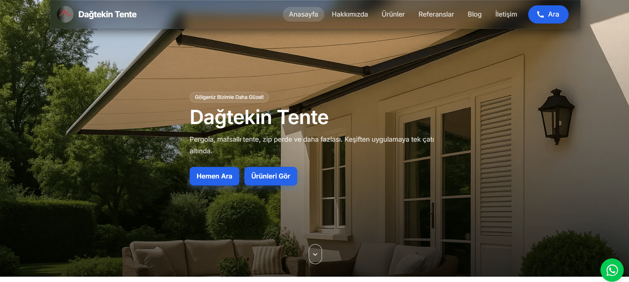Click the Dağtekin Tente header brand text
629x282 pixels.
coord(107,14)
